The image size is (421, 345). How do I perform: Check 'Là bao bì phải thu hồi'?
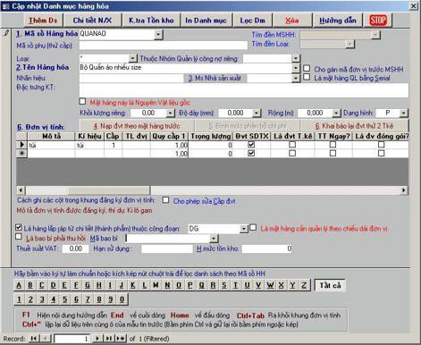click(x=19, y=237)
